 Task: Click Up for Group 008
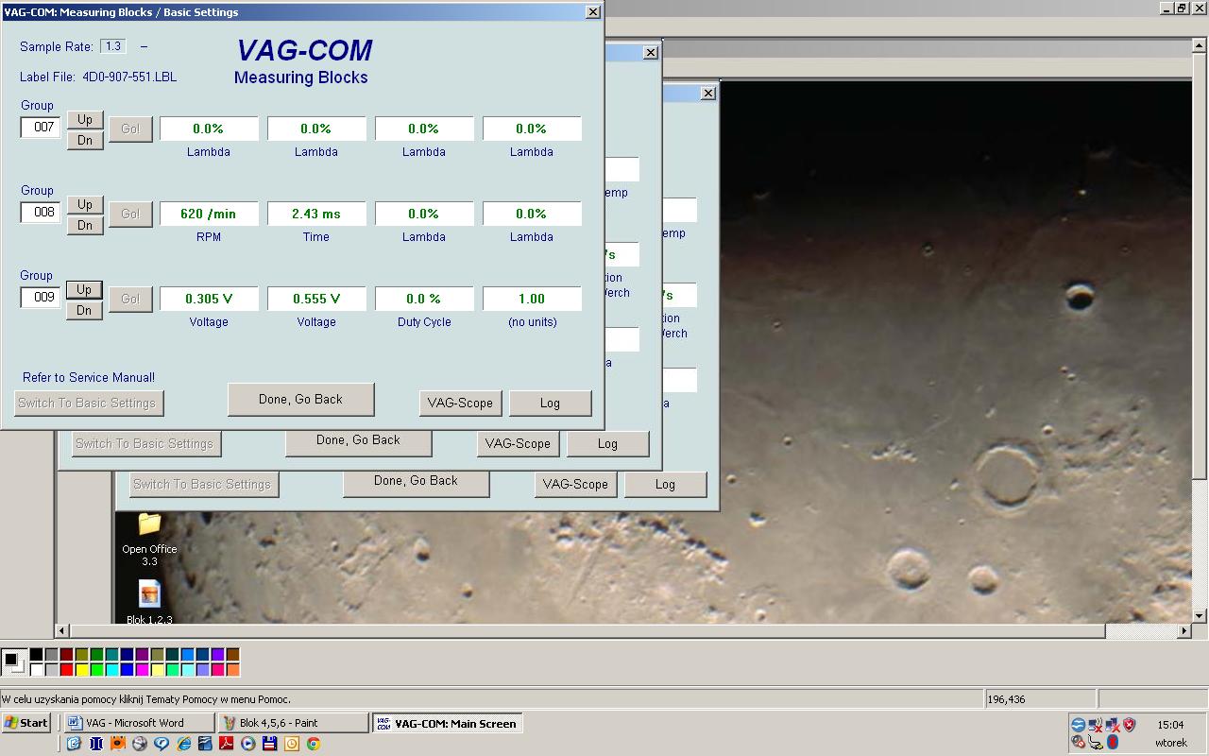(x=85, y=205)
